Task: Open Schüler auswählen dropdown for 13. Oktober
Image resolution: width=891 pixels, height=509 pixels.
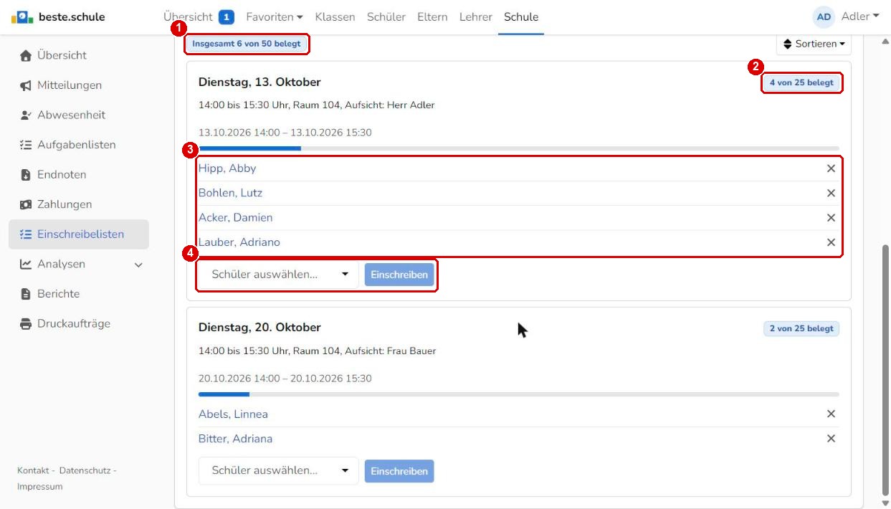Action: (278, 275)
